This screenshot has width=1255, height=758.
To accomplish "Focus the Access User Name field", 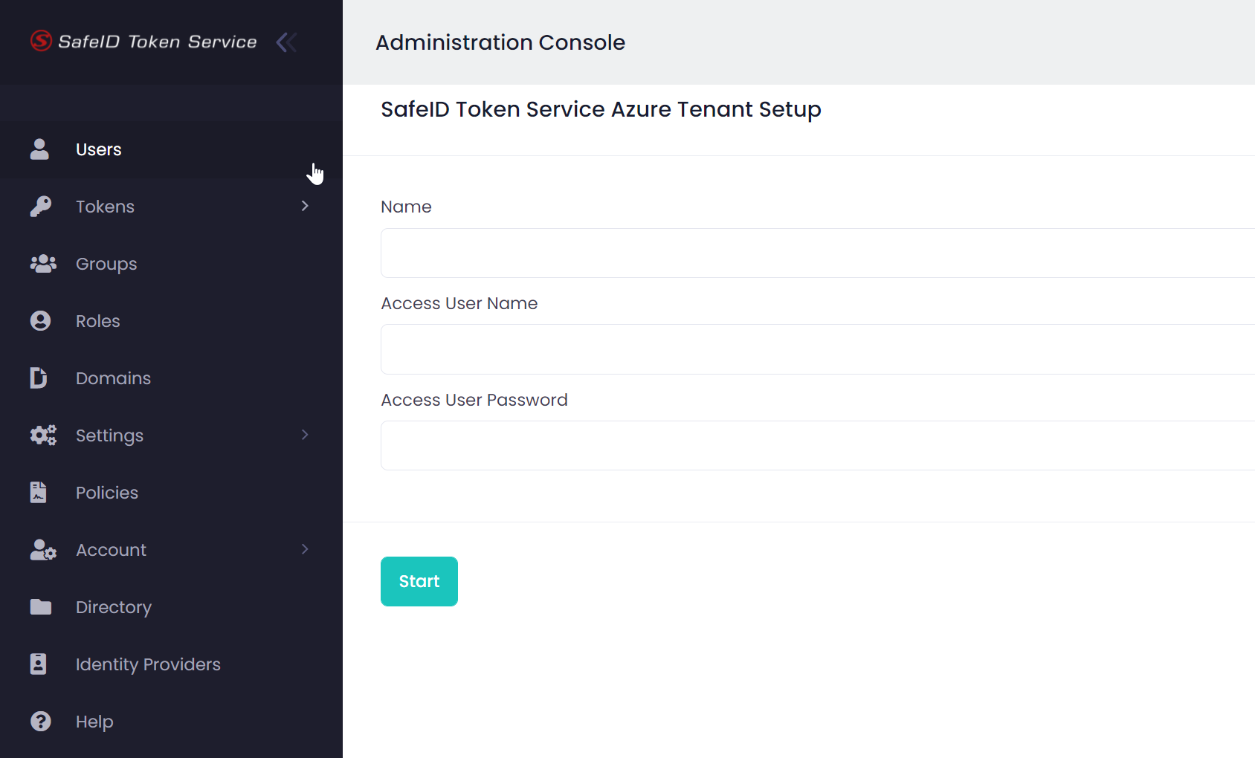I will pyautogui.click(x=816, y=349).
